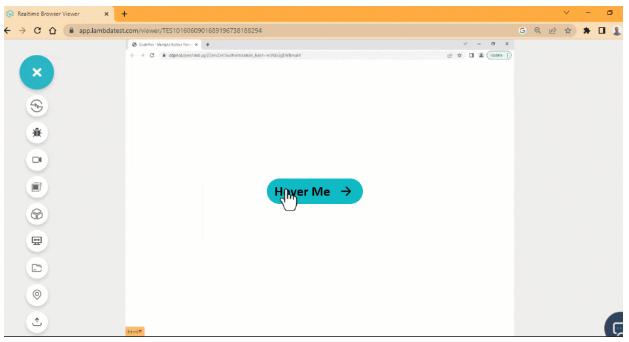Screen dimensions: 629x342
Task: Click the 3D cube icon in sidebar
Action: pyautogui.click(x=37, y=214)
